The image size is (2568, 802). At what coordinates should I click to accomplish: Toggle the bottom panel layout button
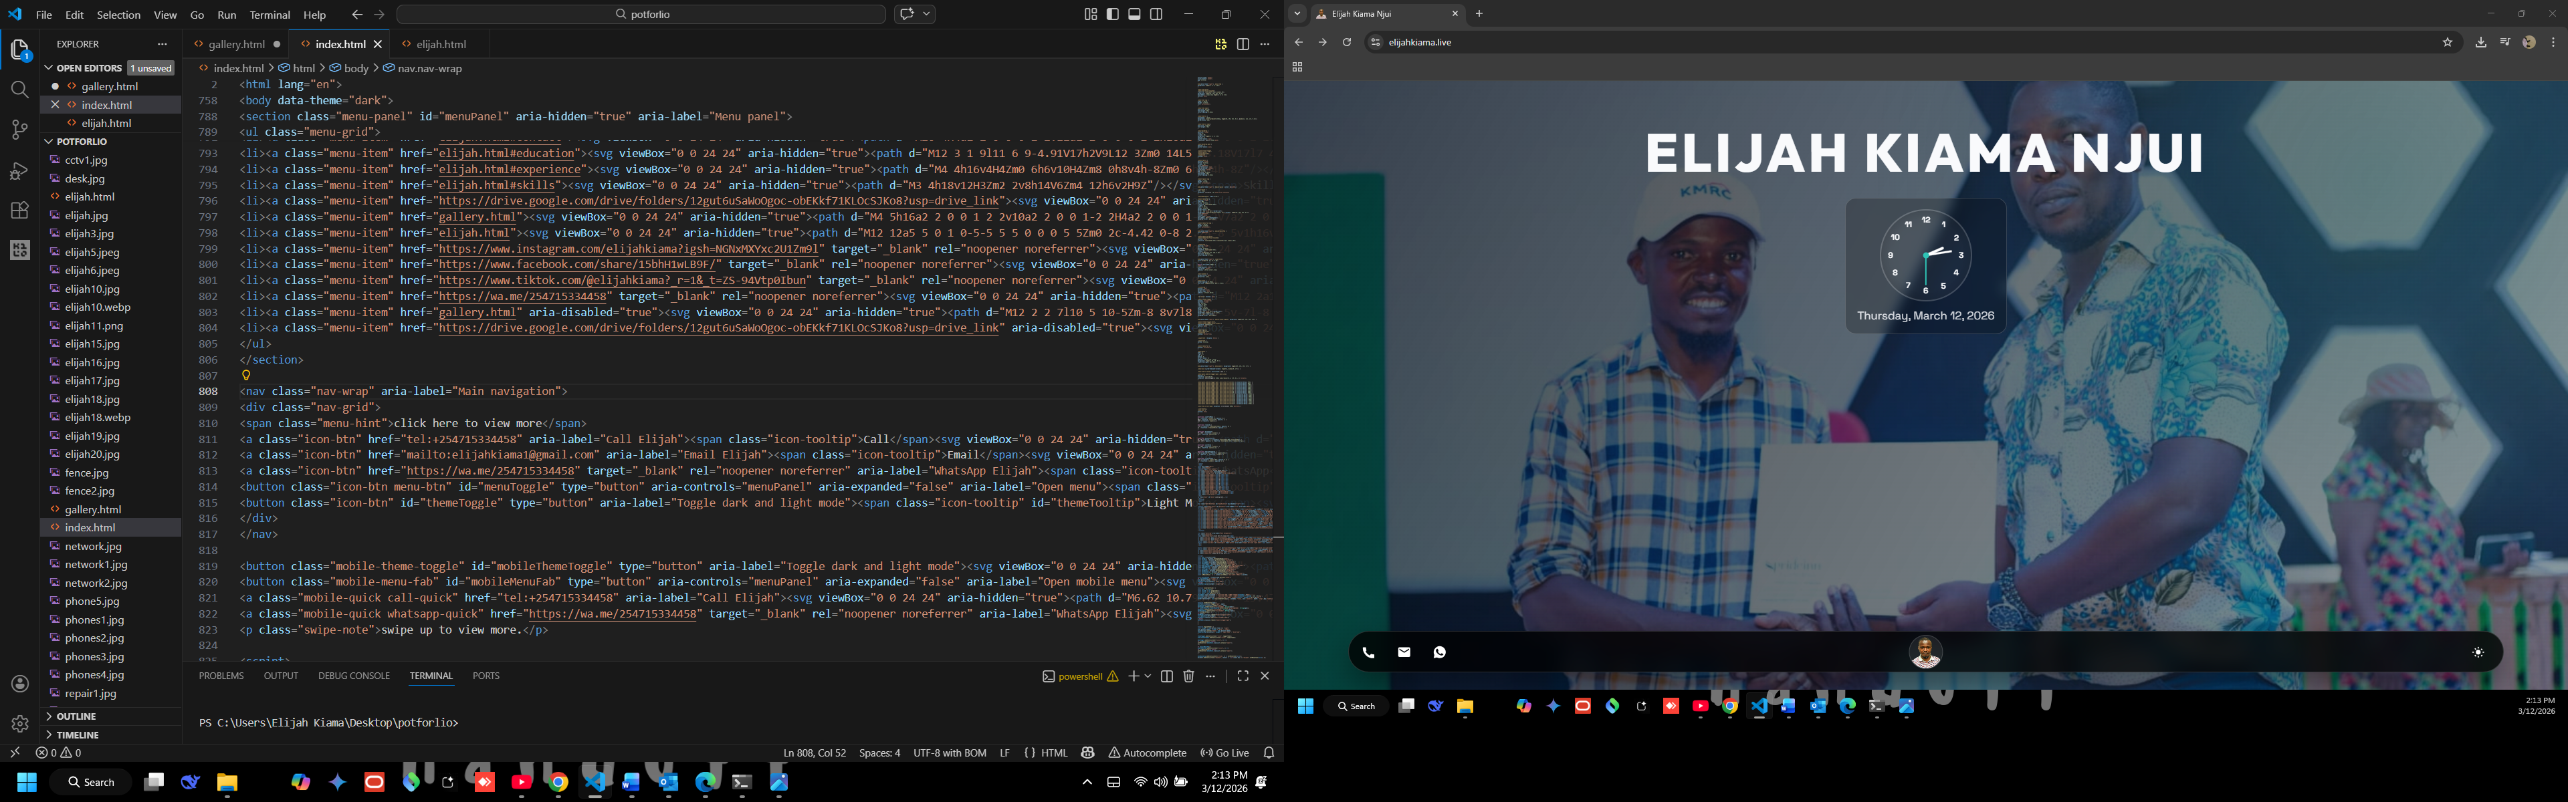click(1134, 14)
